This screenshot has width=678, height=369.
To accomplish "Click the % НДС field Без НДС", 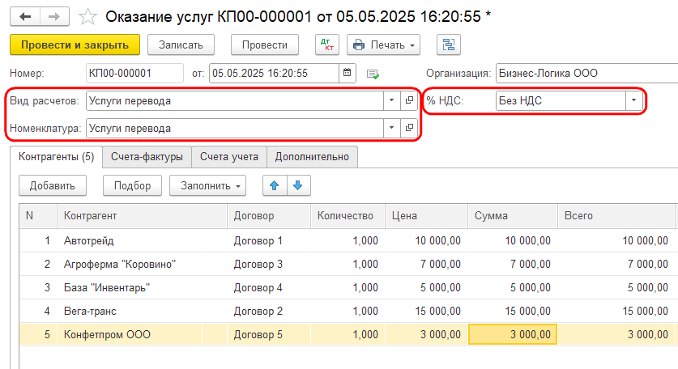I will coord(561,100).
